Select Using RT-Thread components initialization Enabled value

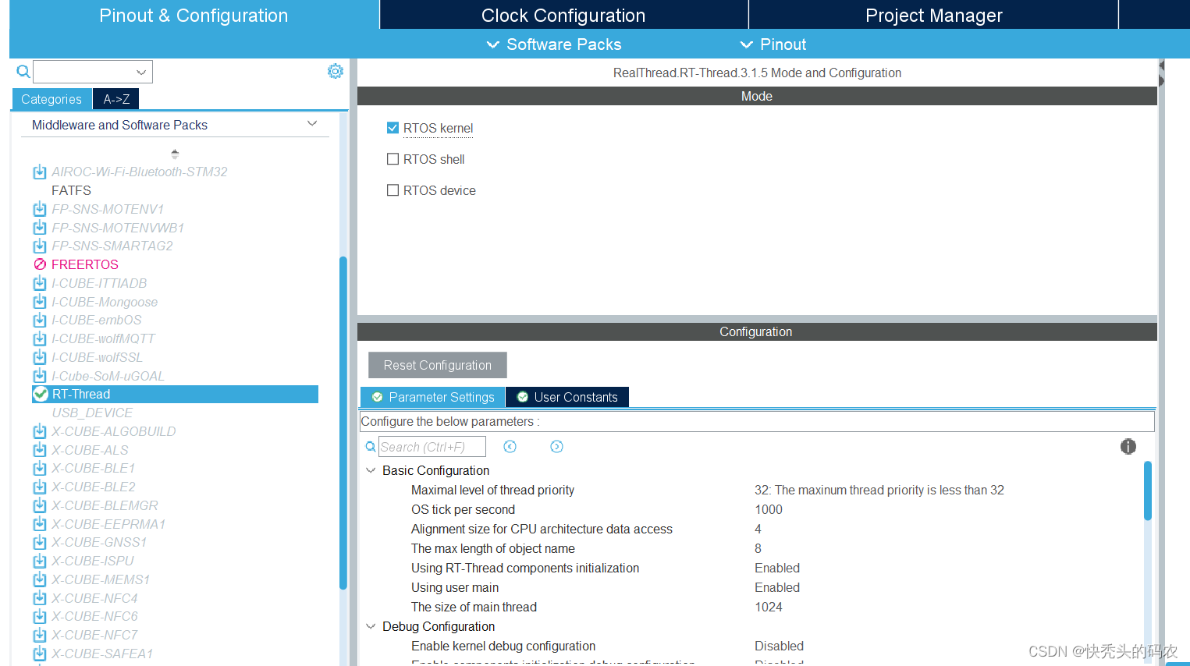(x=777, y=568)
